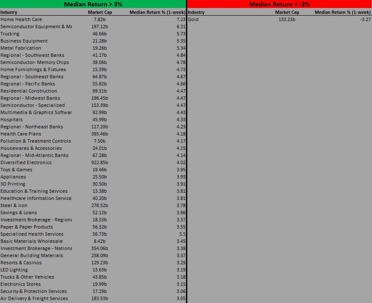Select Gold's median return -3.27
This screenshot has width=372, height=303.
pyautogui.click(x=365, y=19)
